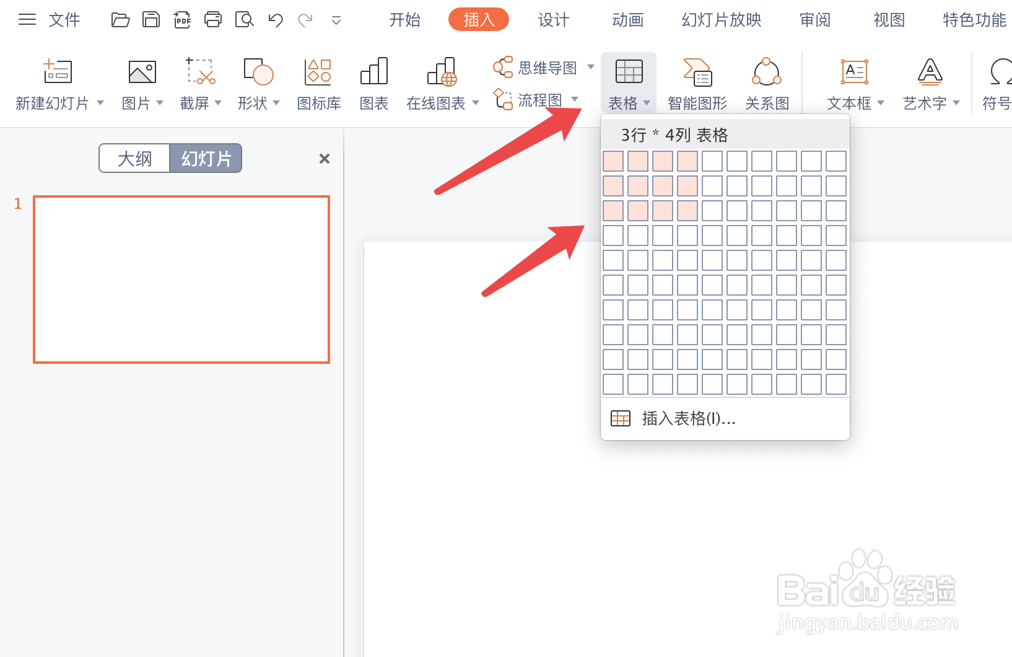Open the File (文件) menu

click(x=64, y=20)
